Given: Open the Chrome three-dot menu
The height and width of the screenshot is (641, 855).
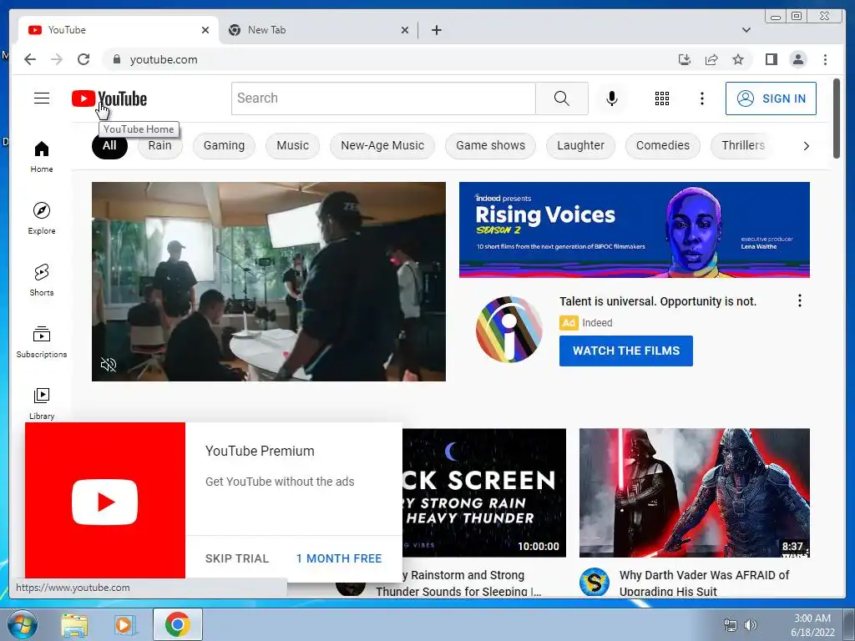Looking at the screenshot, I should click(x=825, y=59).
